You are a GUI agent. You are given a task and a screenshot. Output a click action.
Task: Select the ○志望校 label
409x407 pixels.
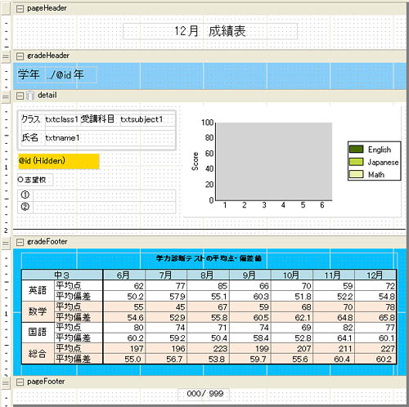point(35,180)
